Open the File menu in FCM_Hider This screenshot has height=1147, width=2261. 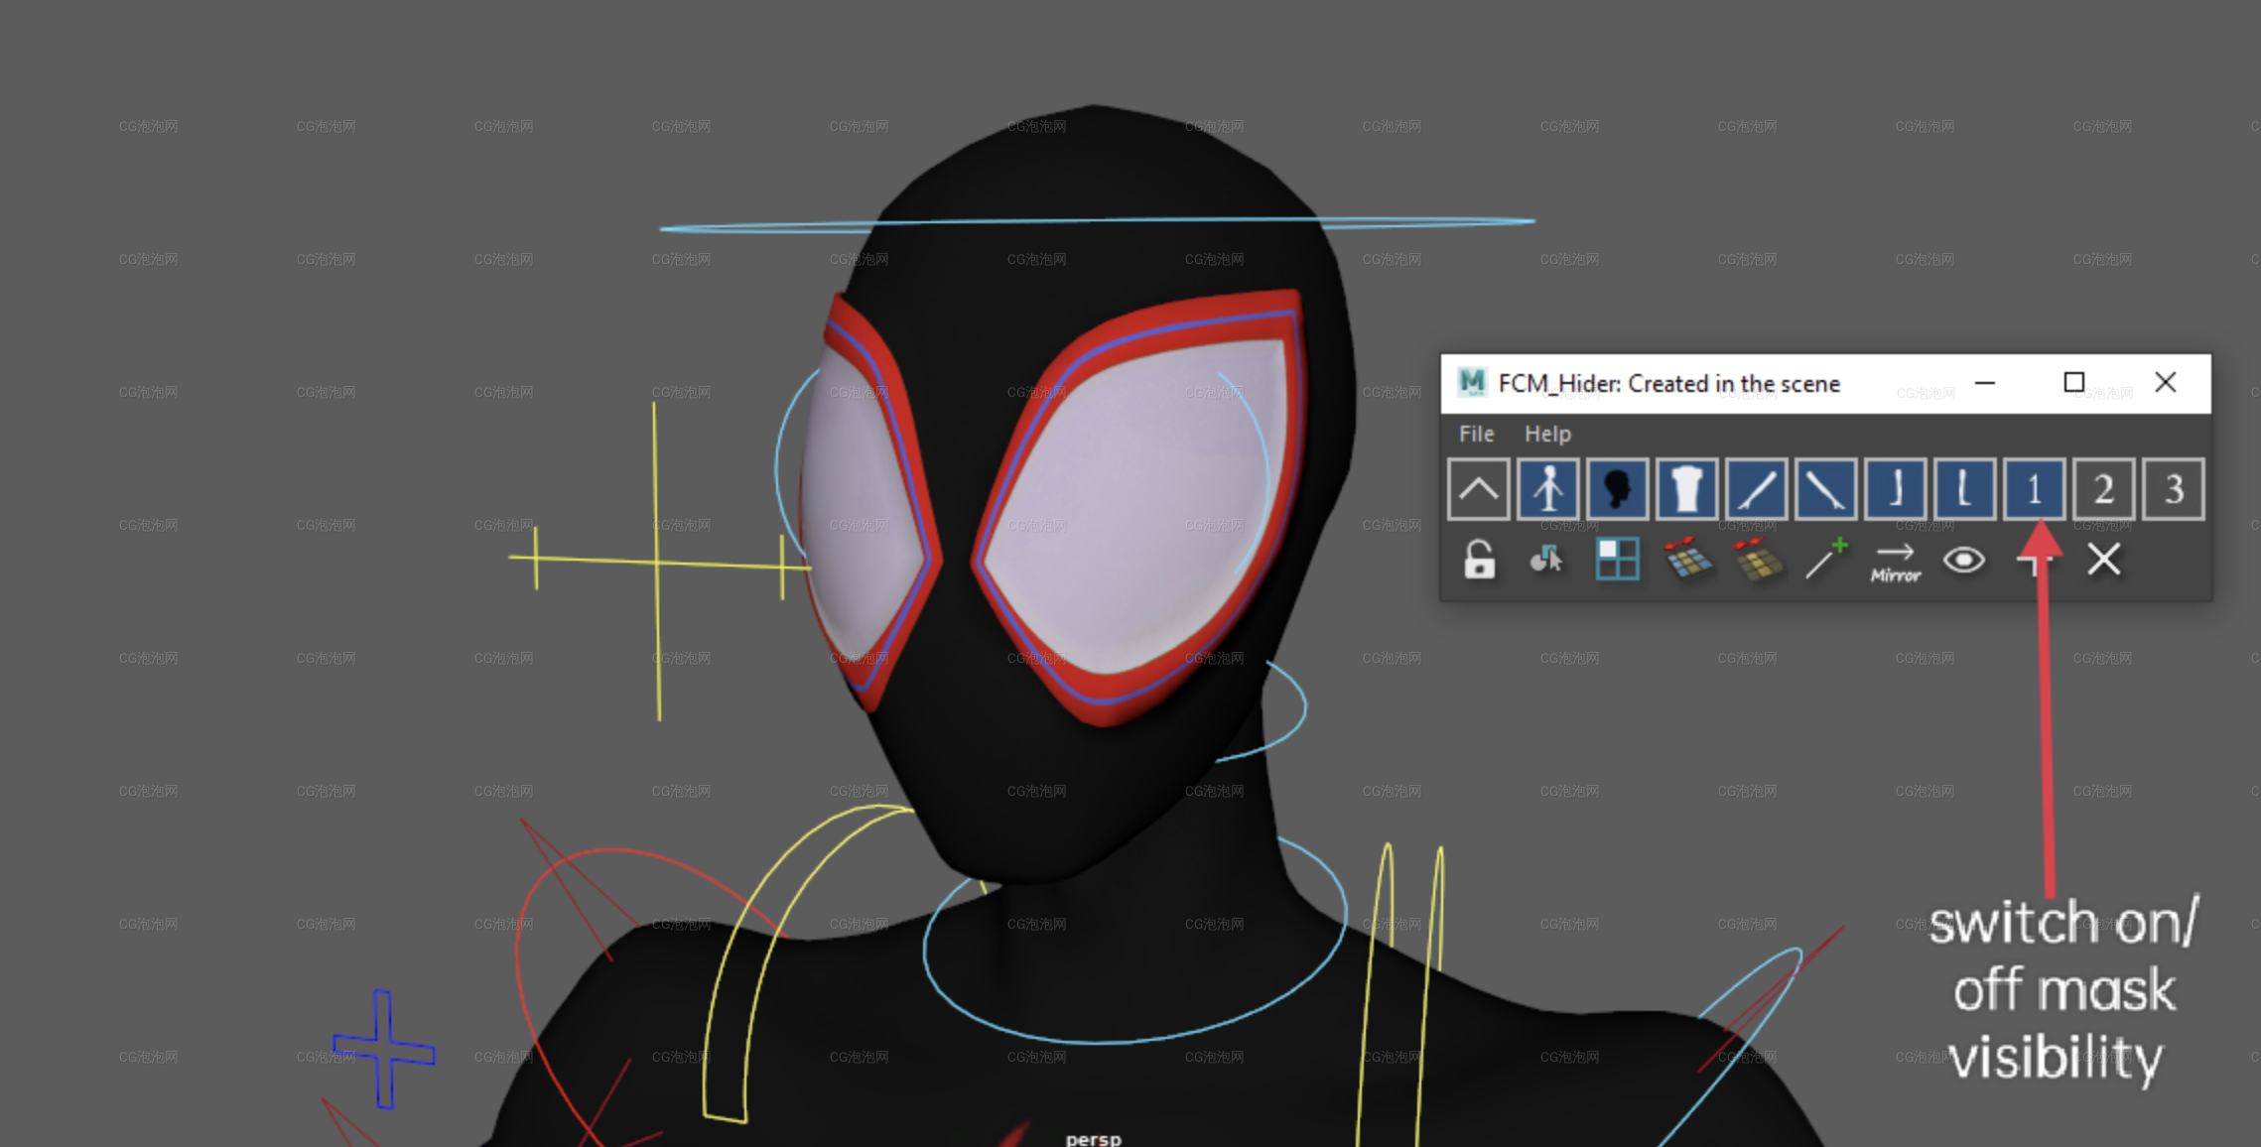click(1476, 434)
